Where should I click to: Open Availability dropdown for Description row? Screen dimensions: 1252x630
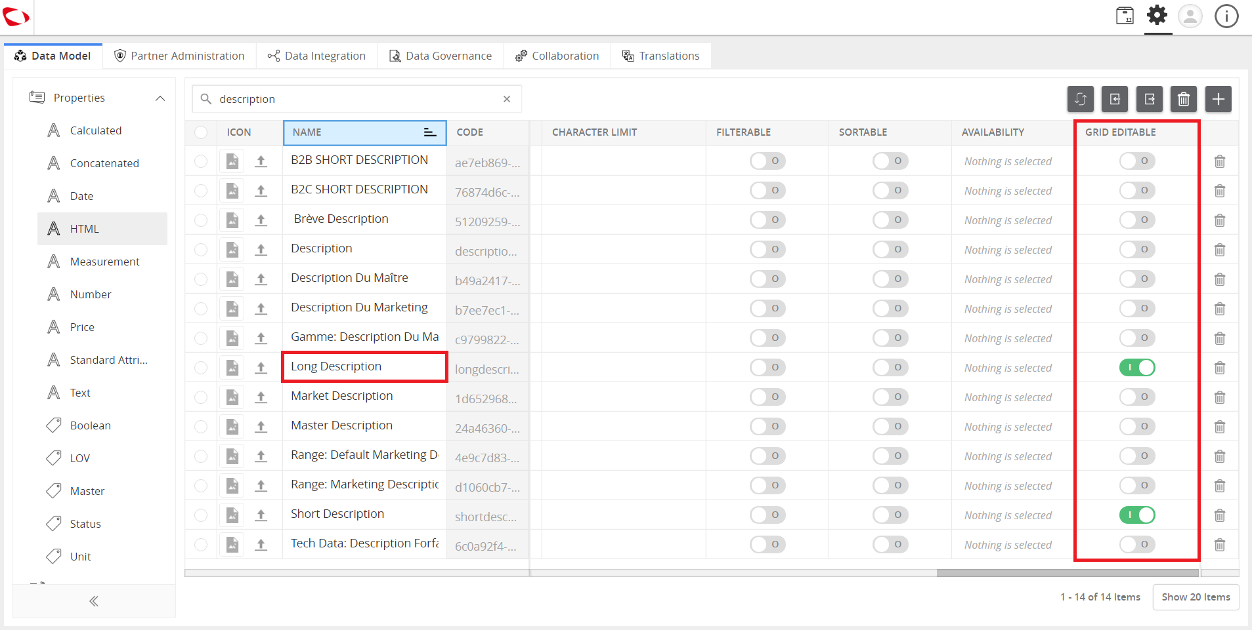click(x=1008, y=250)
